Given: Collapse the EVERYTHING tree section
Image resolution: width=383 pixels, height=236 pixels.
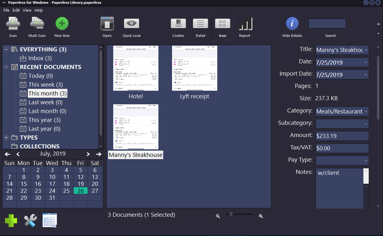Looking at the screenshot, I should click(6, 49).
